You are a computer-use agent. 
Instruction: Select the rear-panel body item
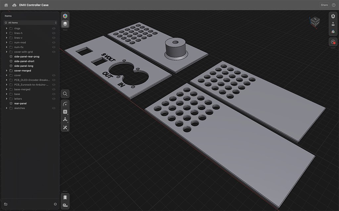point(20,104)
